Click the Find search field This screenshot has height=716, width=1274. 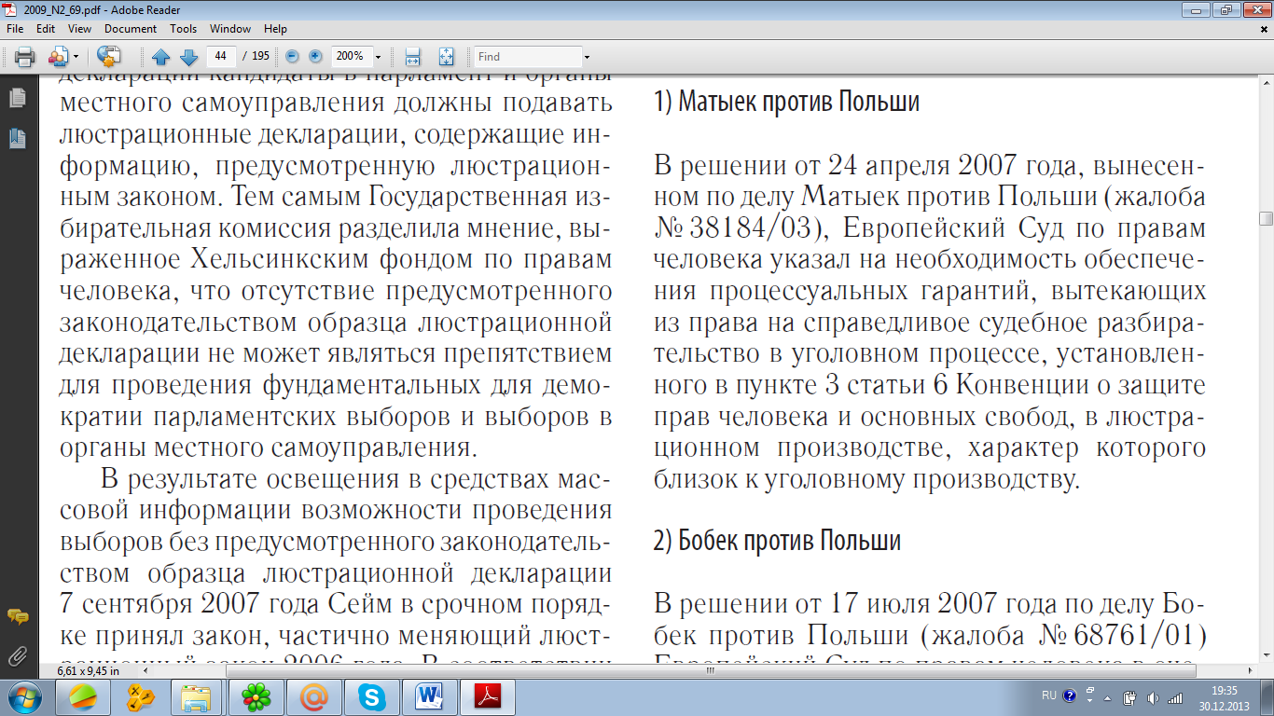pyautogui.click(x=527, y=57)
